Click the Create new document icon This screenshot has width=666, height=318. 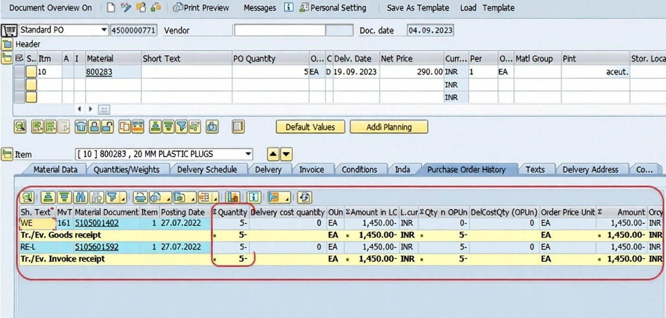[111, 8]
